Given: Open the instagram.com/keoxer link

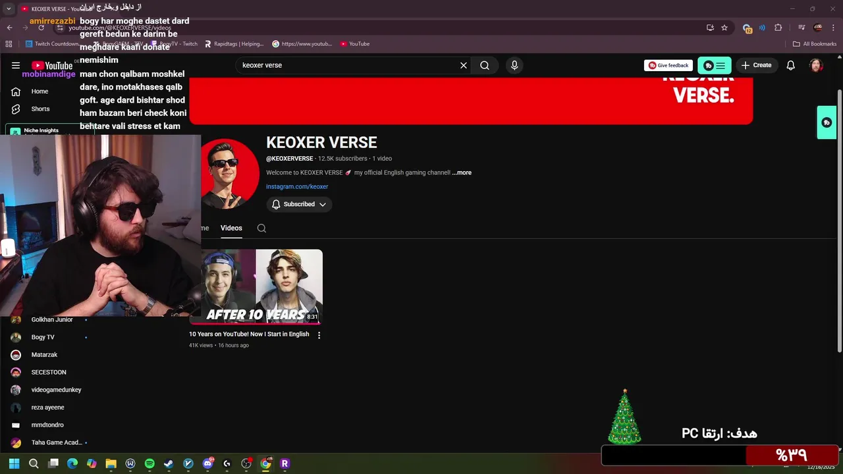Looking at the screenshot, I should pos(297,186).
